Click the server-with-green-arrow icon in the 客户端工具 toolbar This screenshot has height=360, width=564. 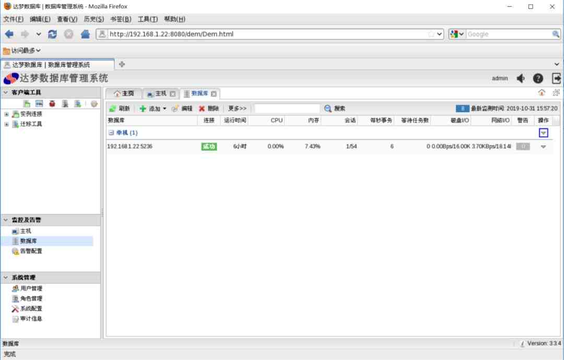[78, 104]
